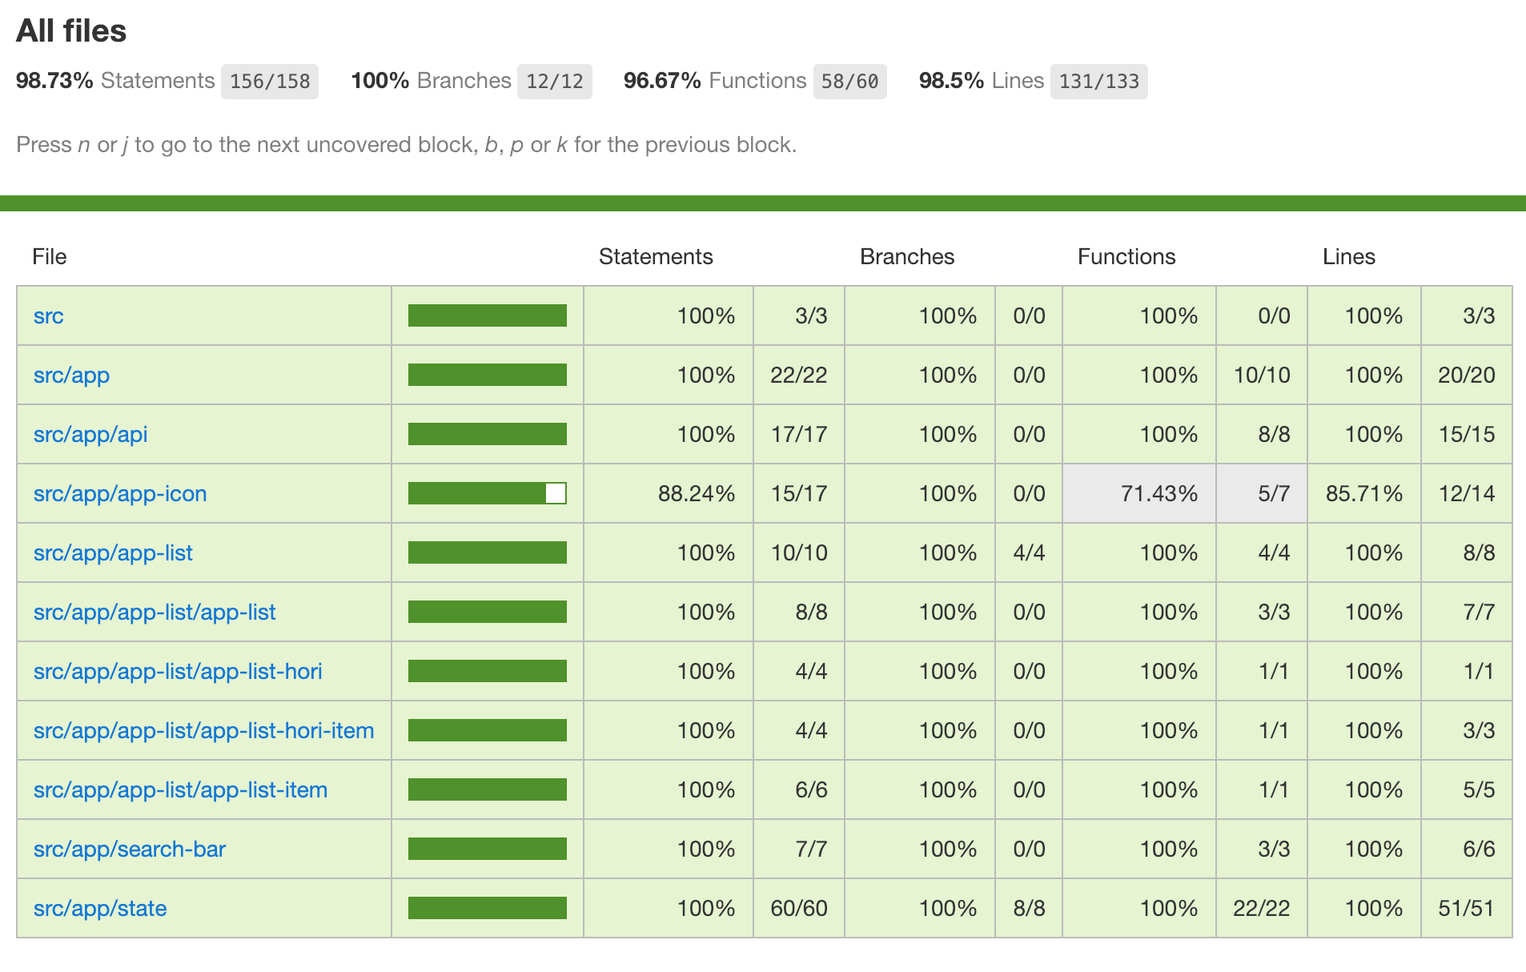The image size is (1526, 972).
Task: Open the src/app coverage link
Action: pyautogui.click(x=71, y=376)
